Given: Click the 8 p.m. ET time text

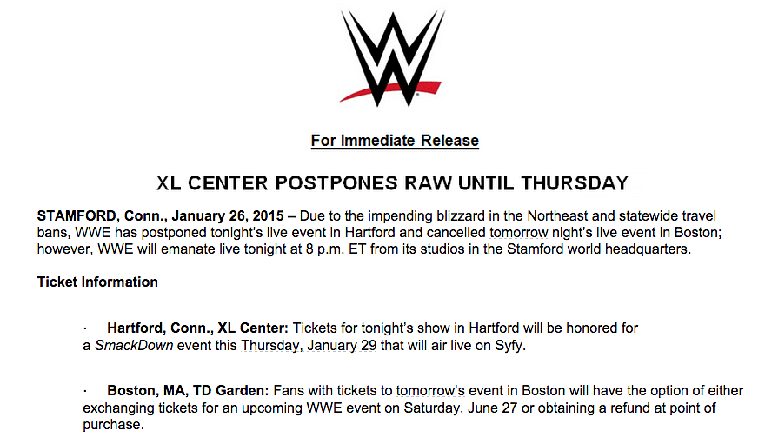Looking at the screenshot, I should [336, 249].
